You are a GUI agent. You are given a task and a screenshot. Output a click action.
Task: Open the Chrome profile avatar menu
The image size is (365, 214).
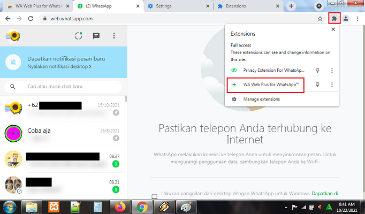coord(346,19)
